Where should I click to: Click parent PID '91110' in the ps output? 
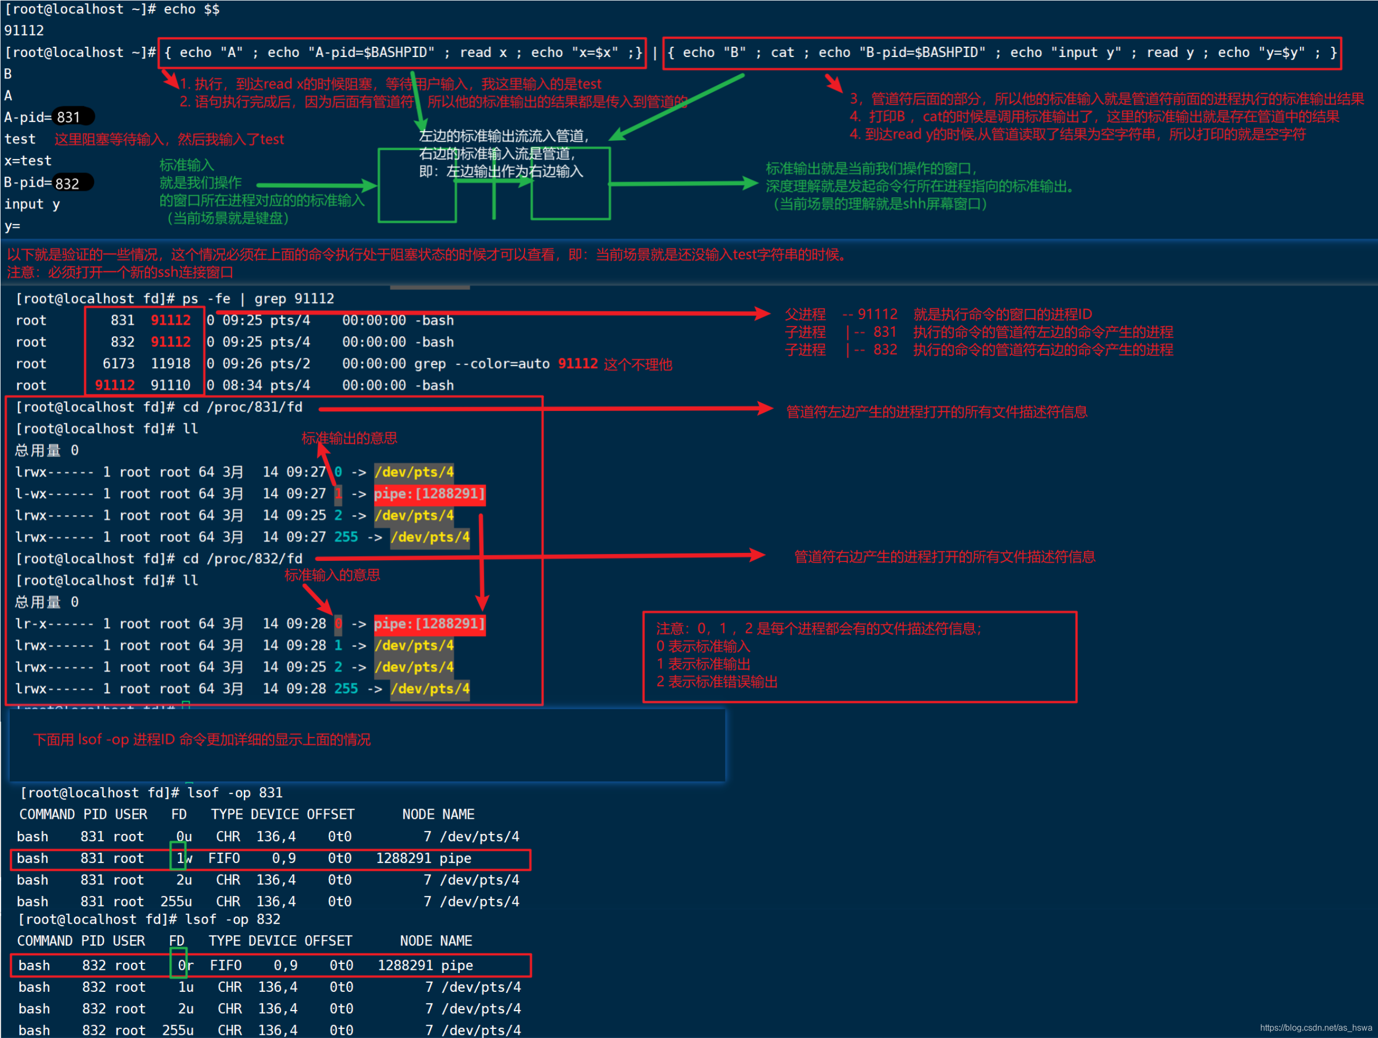(x=171, y=385)
